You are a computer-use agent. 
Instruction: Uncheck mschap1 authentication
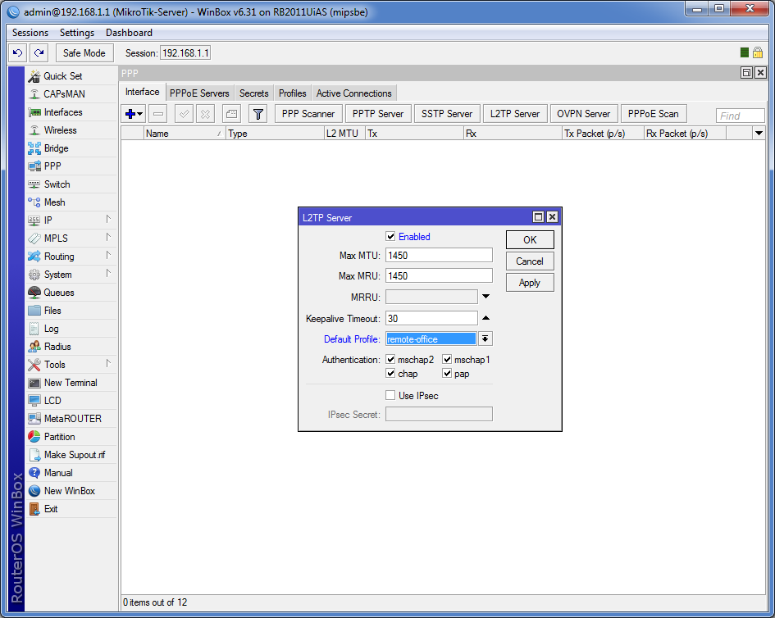(447, 359)
